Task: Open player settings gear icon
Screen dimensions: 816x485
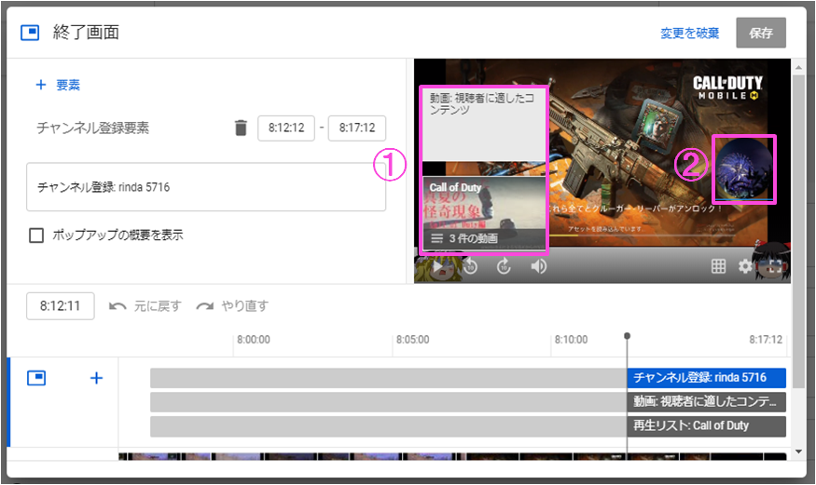Action: pos(745,266)
